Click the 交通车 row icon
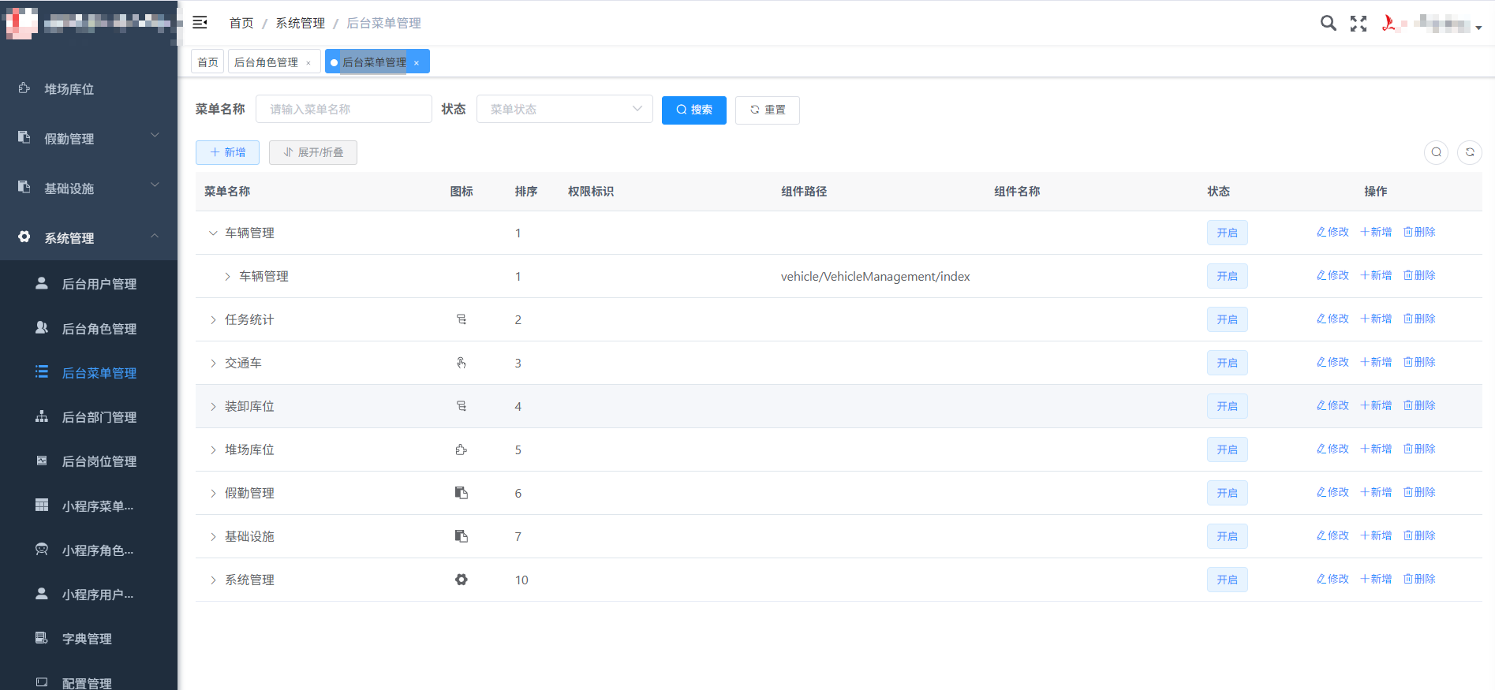Viewport: 1495px width, 690px height. click(x=462, y=363)
